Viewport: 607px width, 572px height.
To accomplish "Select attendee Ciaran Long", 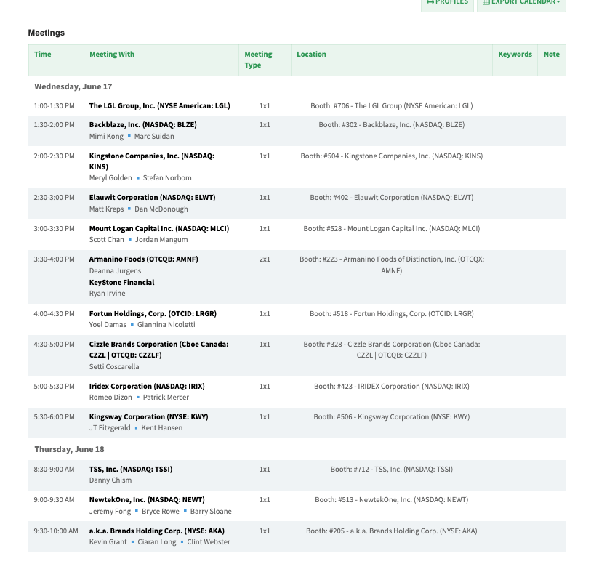I will [x=157, y=541].
